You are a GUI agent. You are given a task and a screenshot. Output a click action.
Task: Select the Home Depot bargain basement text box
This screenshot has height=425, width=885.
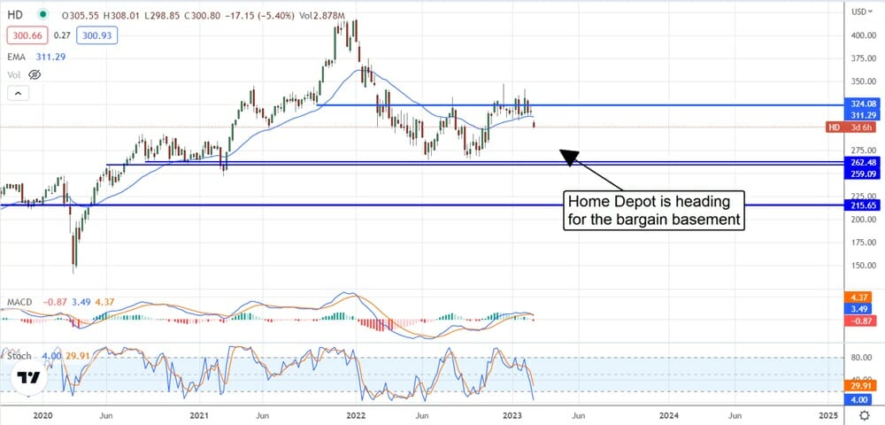click(x=653, y=210)
